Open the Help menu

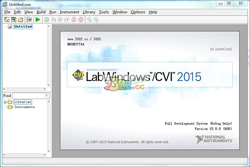point(153,12)
